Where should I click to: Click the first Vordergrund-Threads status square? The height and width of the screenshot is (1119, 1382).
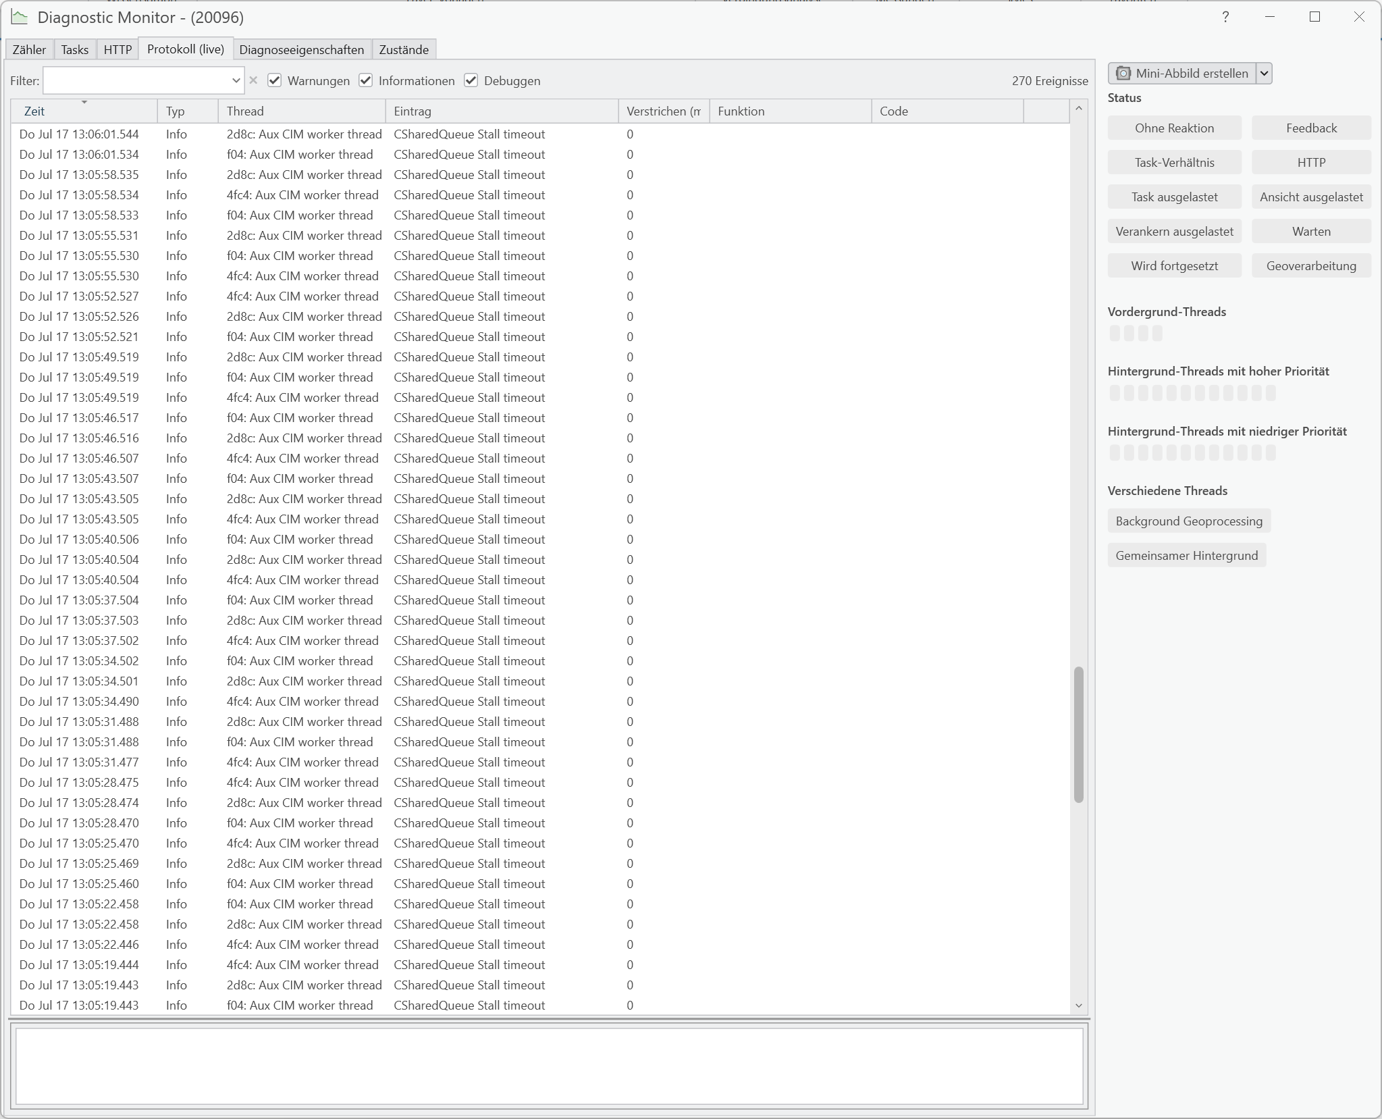(1114, 333)
